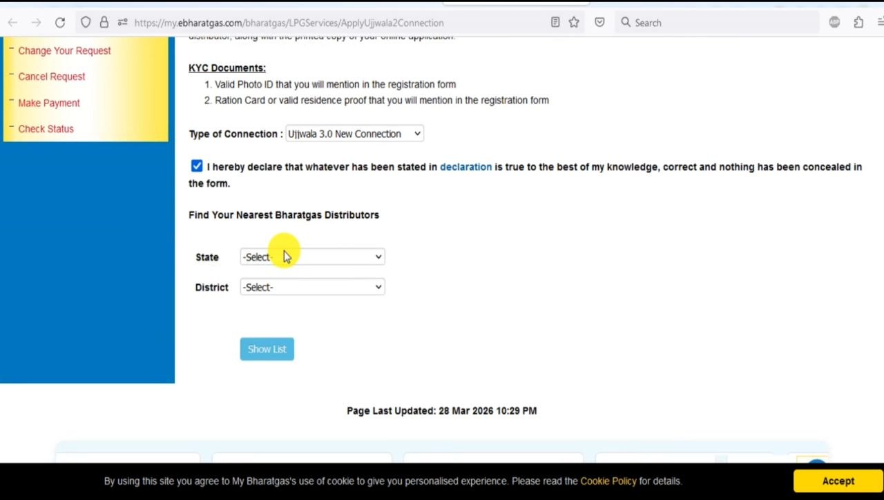The image size is (884, 500).
Task: Accept the cookie notice
Action: coord(838,481)
